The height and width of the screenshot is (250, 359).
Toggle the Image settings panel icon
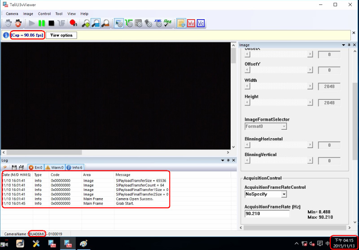coord(119,23)
